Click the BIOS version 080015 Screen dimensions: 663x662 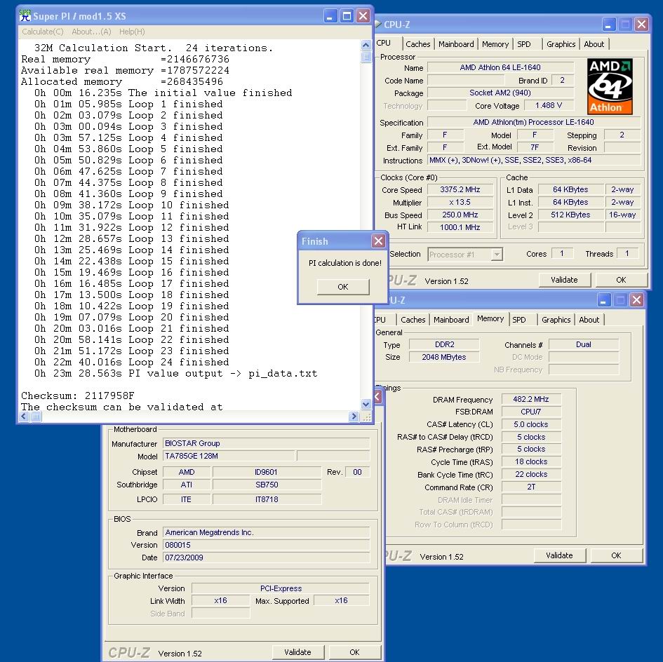267,545
